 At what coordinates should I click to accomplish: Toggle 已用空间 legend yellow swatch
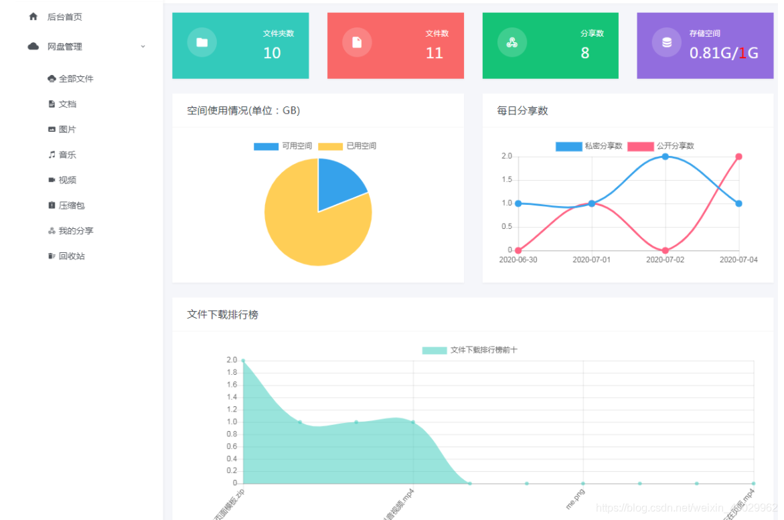click(x=331, y=147)
